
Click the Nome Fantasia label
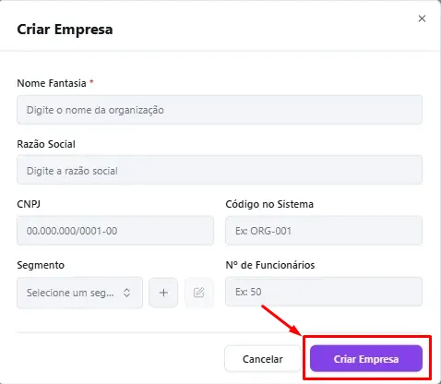point(52,83)
